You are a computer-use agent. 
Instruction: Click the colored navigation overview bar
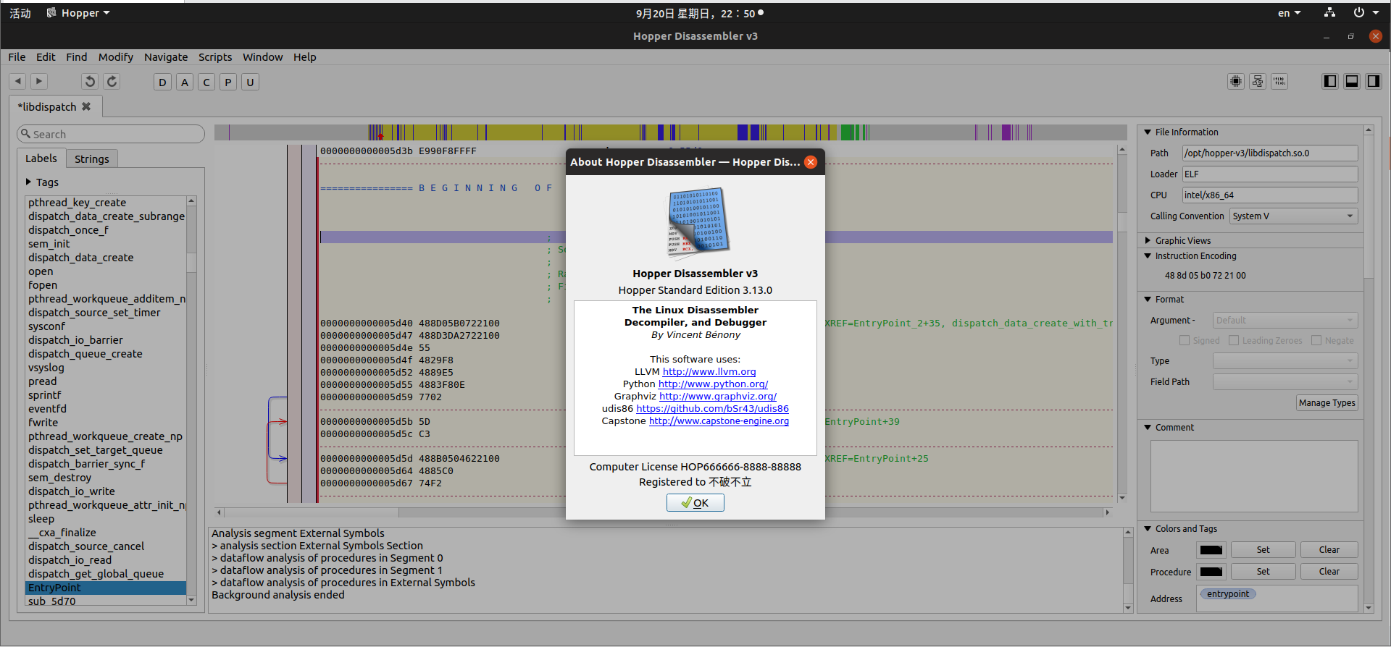[671, 132]
